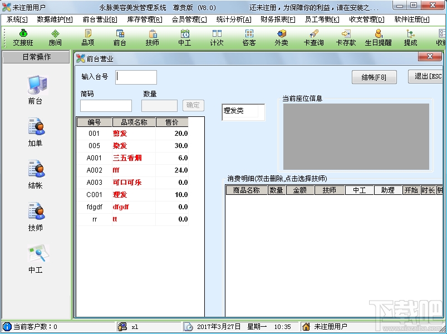Click the 技师 technician sidebar icon
This screenshot has height=334, width=447.
coord(37,211)
